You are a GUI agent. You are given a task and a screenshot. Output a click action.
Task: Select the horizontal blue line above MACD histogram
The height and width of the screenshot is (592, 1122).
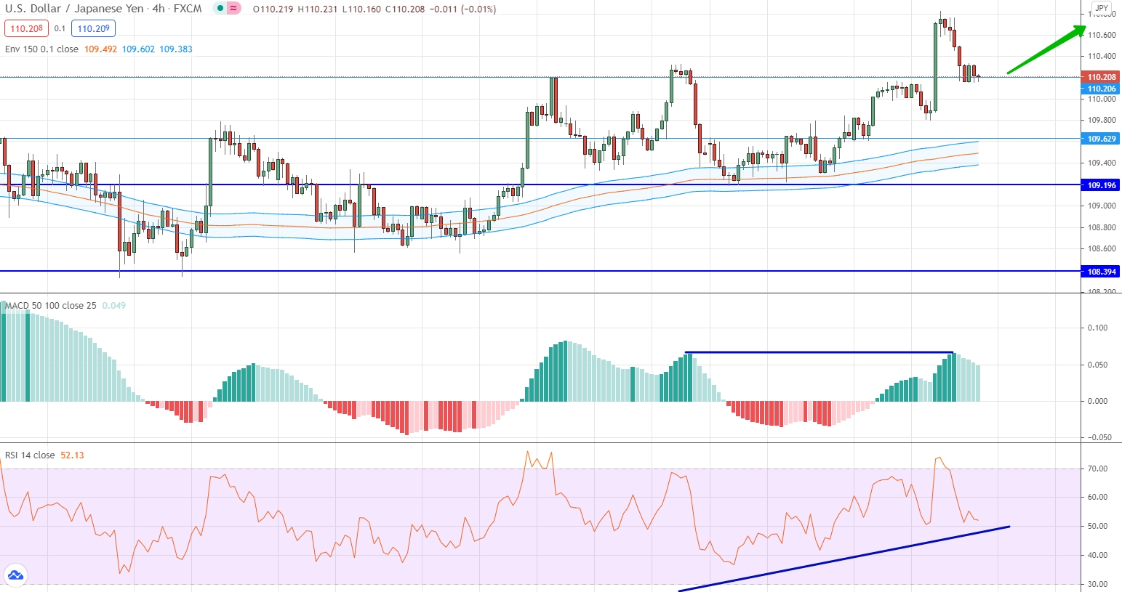[818, 352]
